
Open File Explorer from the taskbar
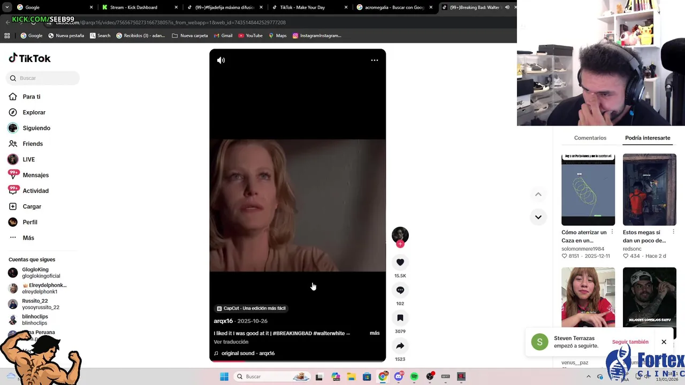(351, 376)
